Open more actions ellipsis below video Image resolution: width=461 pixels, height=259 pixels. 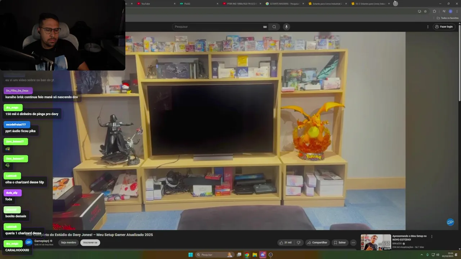(x=353, y=242)
